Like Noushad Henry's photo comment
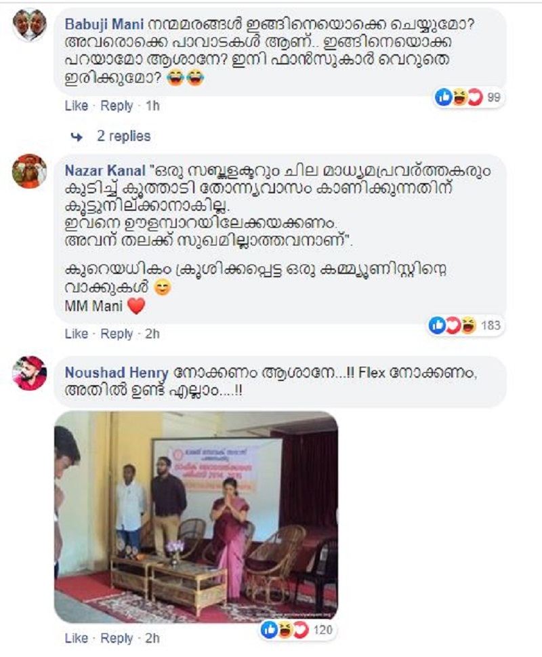The image size is (542, 657). [77, 638]
